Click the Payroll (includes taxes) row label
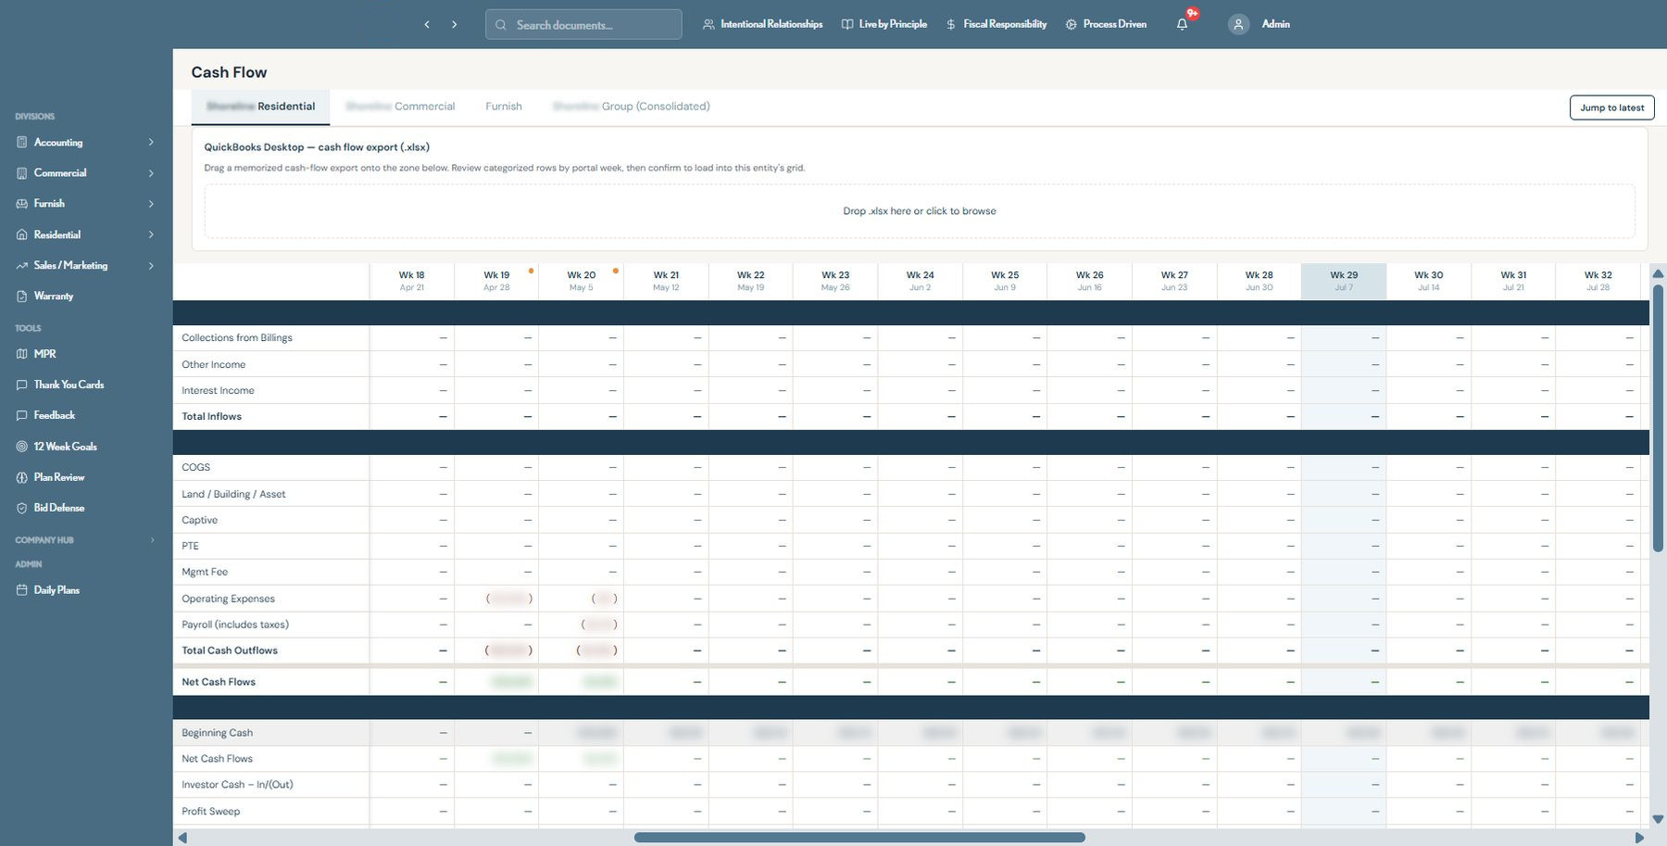The image size is (1667, 846). point(235,625)
